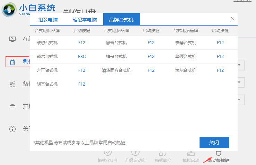Select the USB drive icon in sidebar
This screenshot has width=256, height=165.
12,61
